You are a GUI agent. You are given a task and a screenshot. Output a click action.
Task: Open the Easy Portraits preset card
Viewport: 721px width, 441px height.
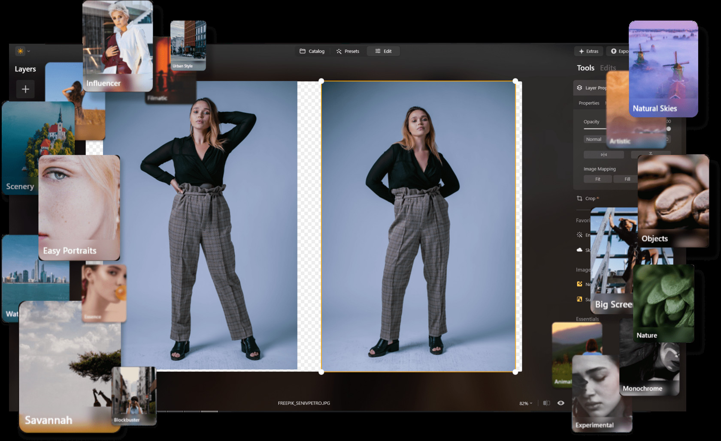(79, 207)
